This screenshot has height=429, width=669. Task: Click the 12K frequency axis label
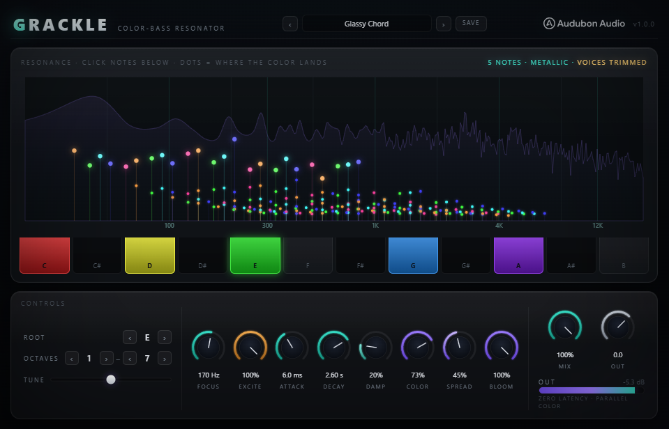pyautogui.click(x=598, y=226)
